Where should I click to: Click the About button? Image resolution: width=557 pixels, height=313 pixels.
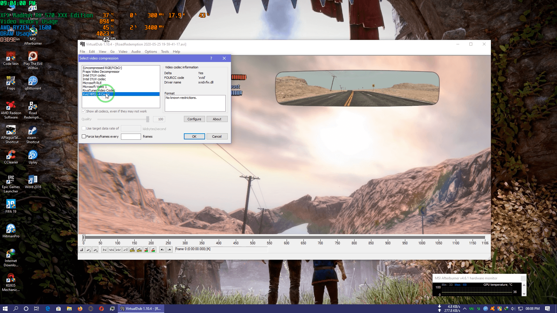pos(217,119)
